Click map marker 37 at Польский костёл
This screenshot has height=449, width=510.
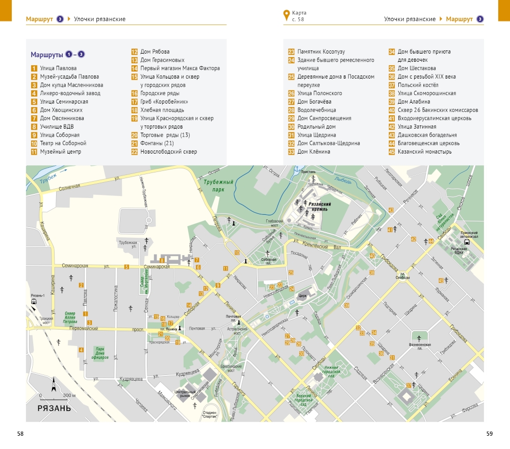coord(409,385)
